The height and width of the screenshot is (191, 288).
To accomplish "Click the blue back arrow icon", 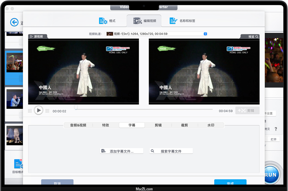I will 14,22.
